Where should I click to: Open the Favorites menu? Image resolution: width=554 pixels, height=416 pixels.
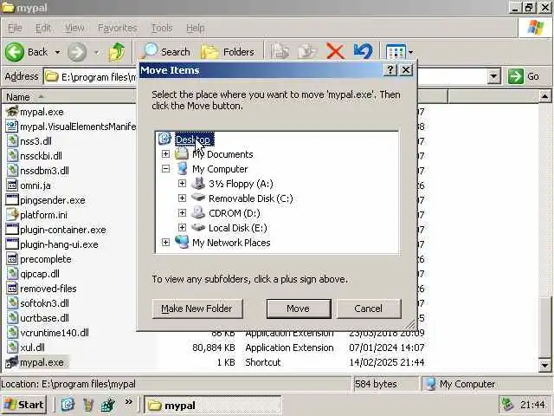click(x=118, y=28)
